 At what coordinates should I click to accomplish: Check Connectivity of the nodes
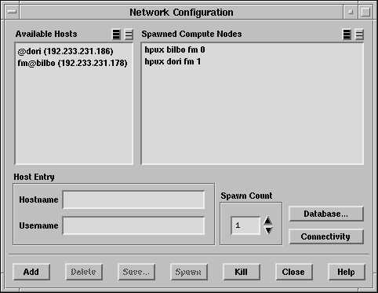(326, 236)
